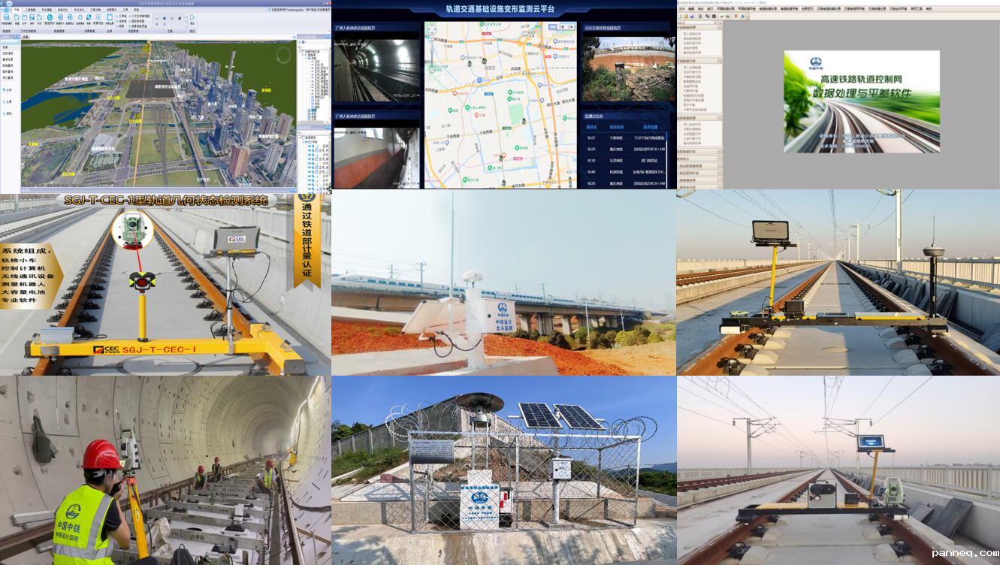Screen dimensions: 1000x565
Task: Click the exit icon at ribbon's right end
Action: tap(192, 17)
